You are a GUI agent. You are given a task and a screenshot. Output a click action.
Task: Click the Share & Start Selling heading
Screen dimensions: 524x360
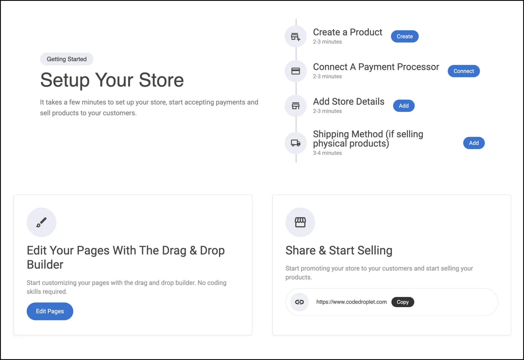[339, 250]
